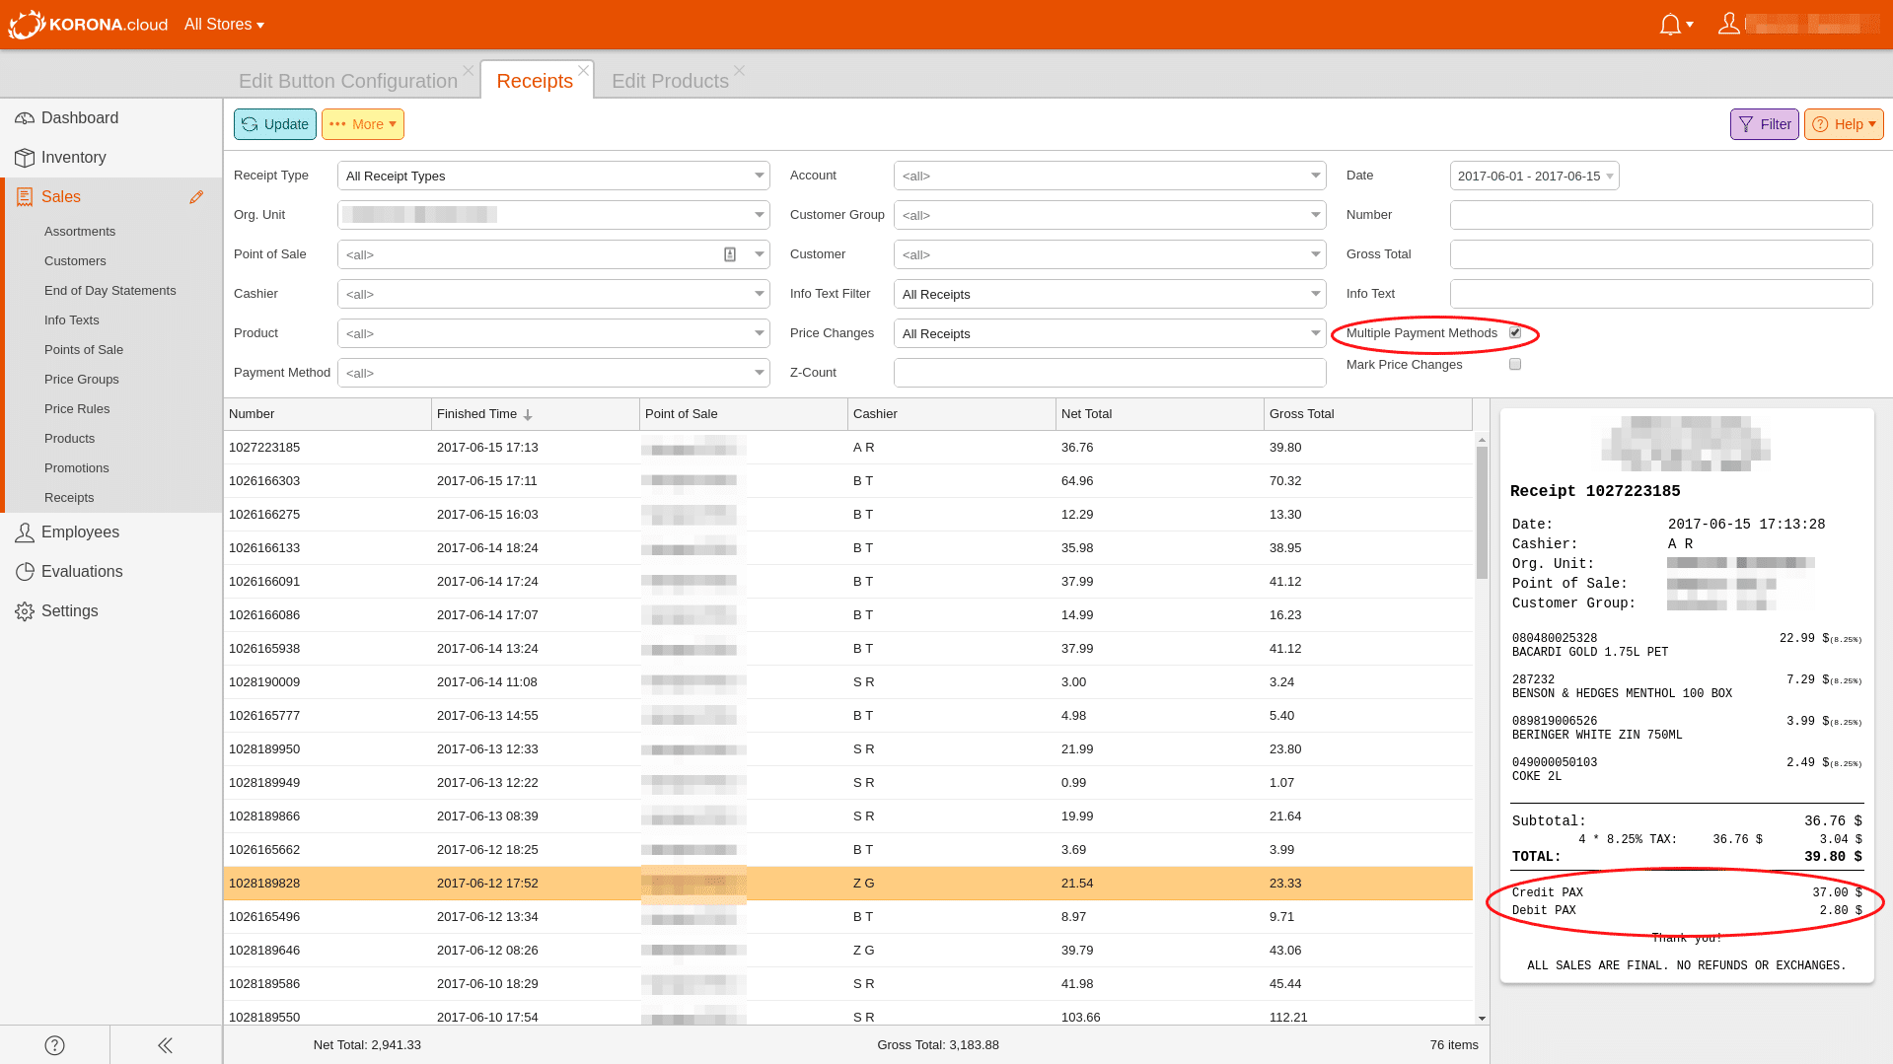Uncheck Multiple Payment Methods checkbox
This screenshot has height=1064, width=1893.
pos(1515,333)
